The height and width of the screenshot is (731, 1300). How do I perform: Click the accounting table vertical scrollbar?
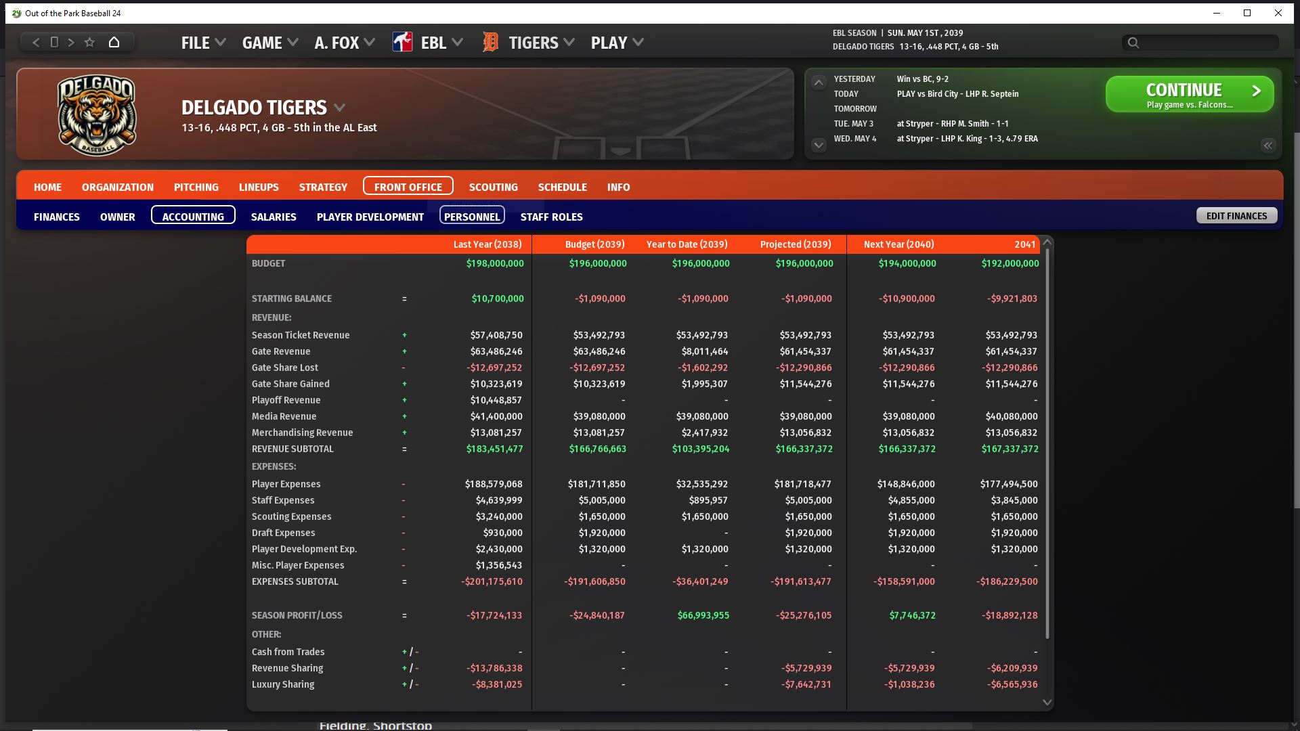[x=1047, y=443]
